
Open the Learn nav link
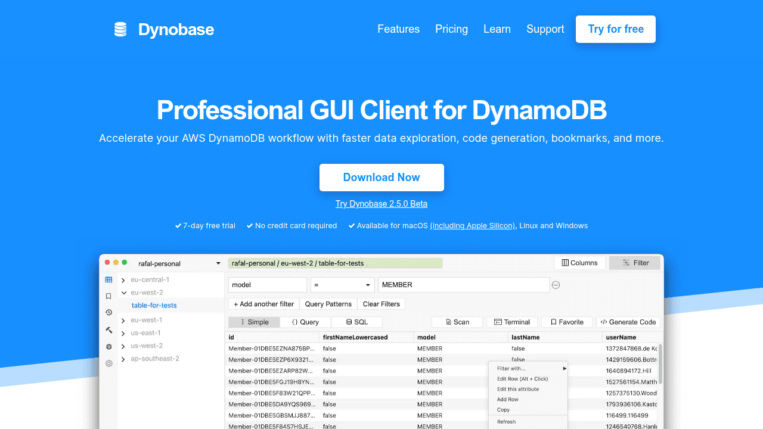pos(497,29)
